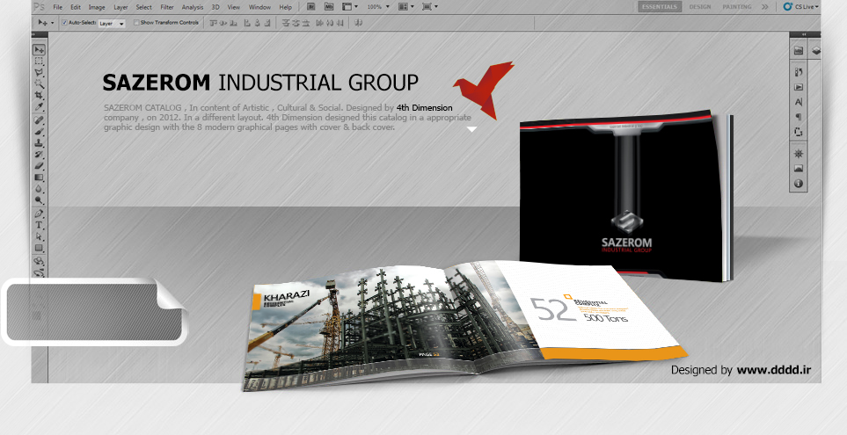Select the Move tool in the toolbox
Screen dimensions: 847x435
click(39, 50)
